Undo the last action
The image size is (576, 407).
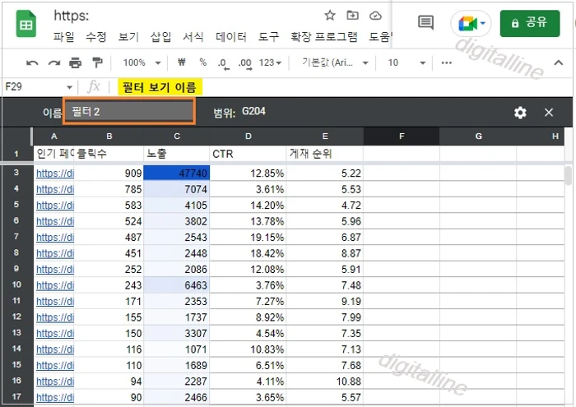pyautogui.click(x=32, y=63)
